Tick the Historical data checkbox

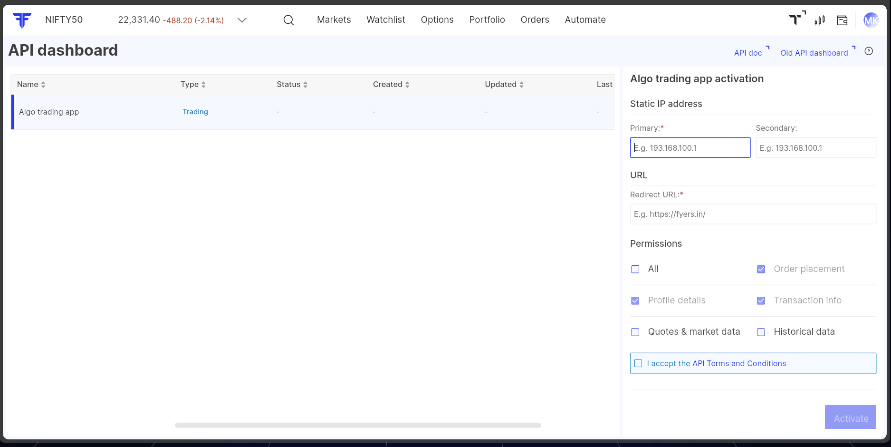click(761, 332)
